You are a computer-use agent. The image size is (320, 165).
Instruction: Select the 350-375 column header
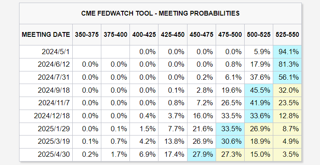(x=87, y=35)
